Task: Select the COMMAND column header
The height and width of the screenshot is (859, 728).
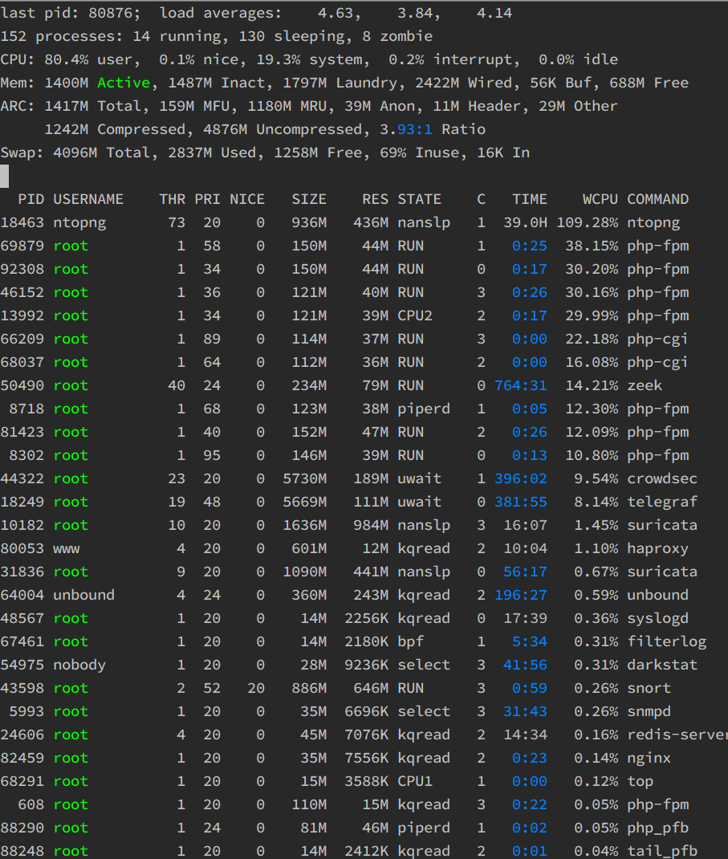Action: pos(657,199)
